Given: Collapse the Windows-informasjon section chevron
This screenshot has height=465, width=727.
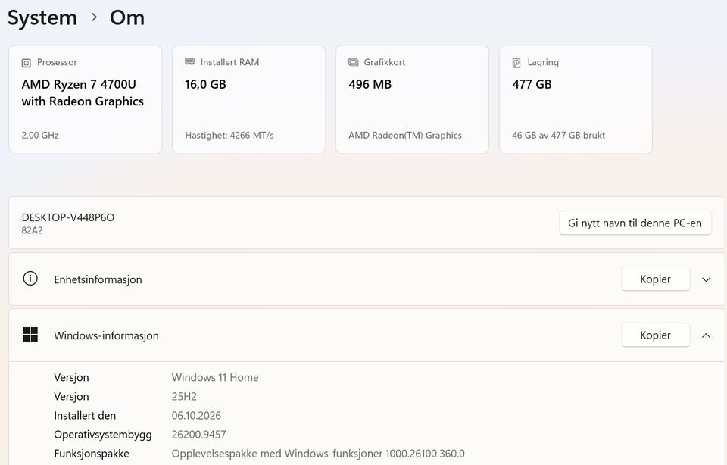Looking at the screenshot, I should click(706, 335).
